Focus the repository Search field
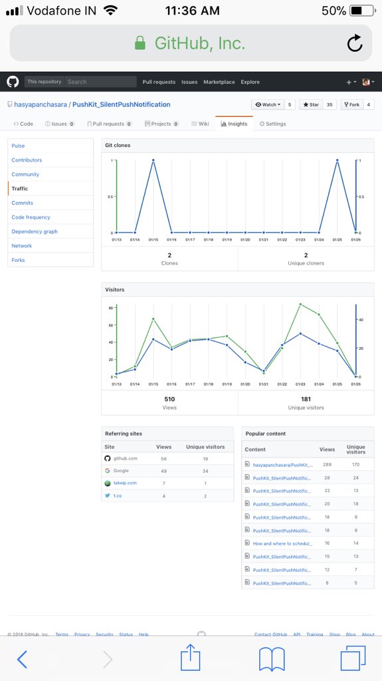The image size is (382, 681). point(101,82)
